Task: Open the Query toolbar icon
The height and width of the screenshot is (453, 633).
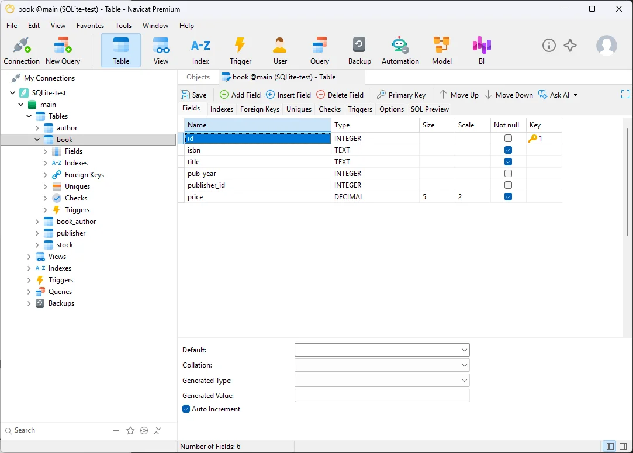Action: [x=319, y=51]
